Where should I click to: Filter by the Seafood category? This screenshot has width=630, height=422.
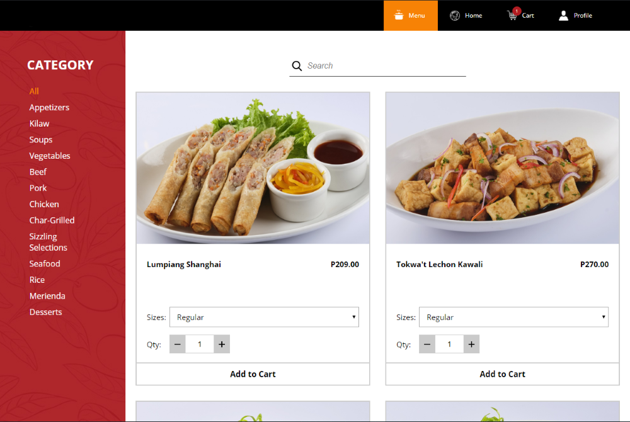click(x=45, y=264)
